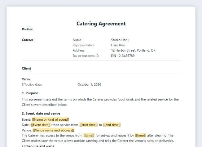Screen dimensions: 202x147
Task: Select the start time placeholder
Action: tap(88, 125)
